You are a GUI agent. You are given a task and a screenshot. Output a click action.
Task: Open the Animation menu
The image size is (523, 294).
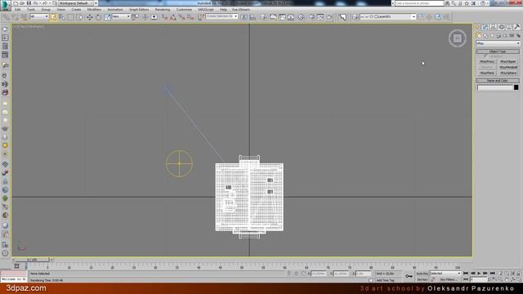tap(115, 9)
